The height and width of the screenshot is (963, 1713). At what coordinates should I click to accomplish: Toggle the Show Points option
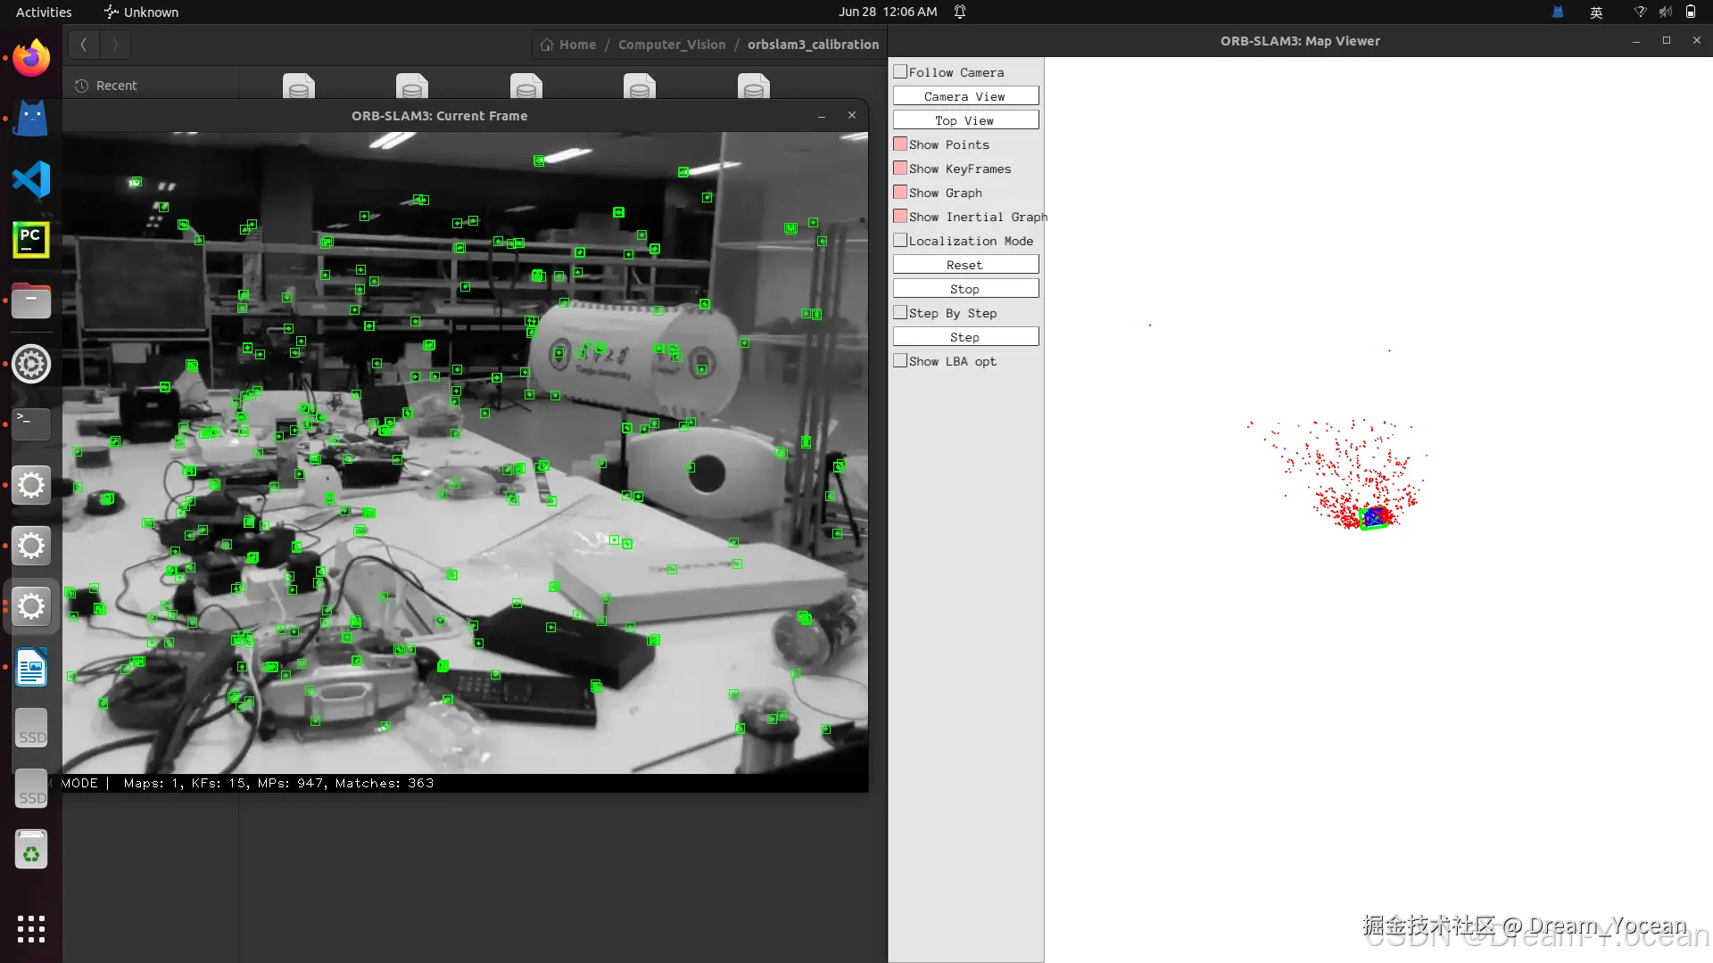tap(901, 144)
